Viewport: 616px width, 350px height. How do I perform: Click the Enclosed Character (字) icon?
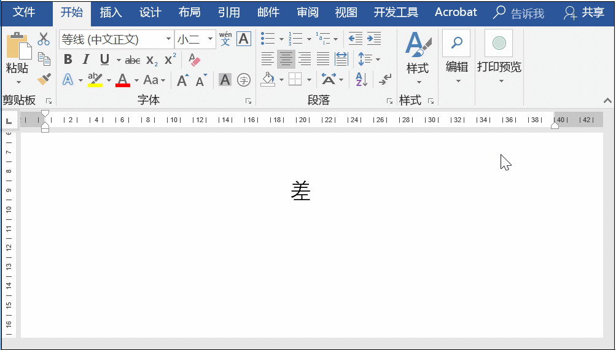[244, 80]
